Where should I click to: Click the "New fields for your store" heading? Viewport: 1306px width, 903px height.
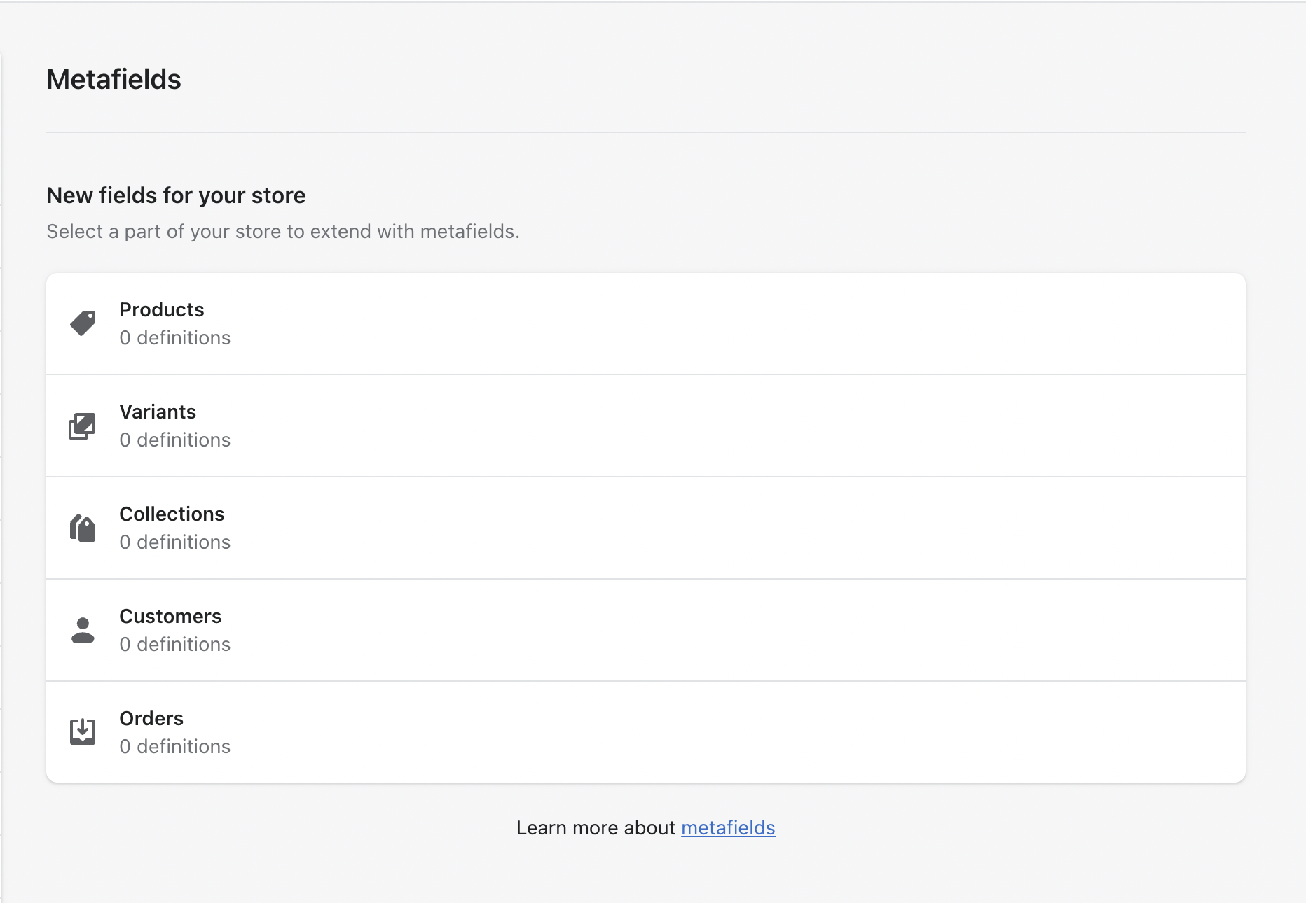(176, 195)
